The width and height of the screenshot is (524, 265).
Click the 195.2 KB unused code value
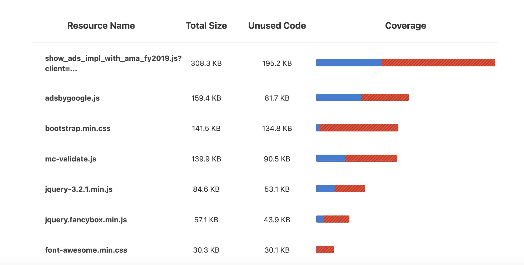click(x=277, y=63)
